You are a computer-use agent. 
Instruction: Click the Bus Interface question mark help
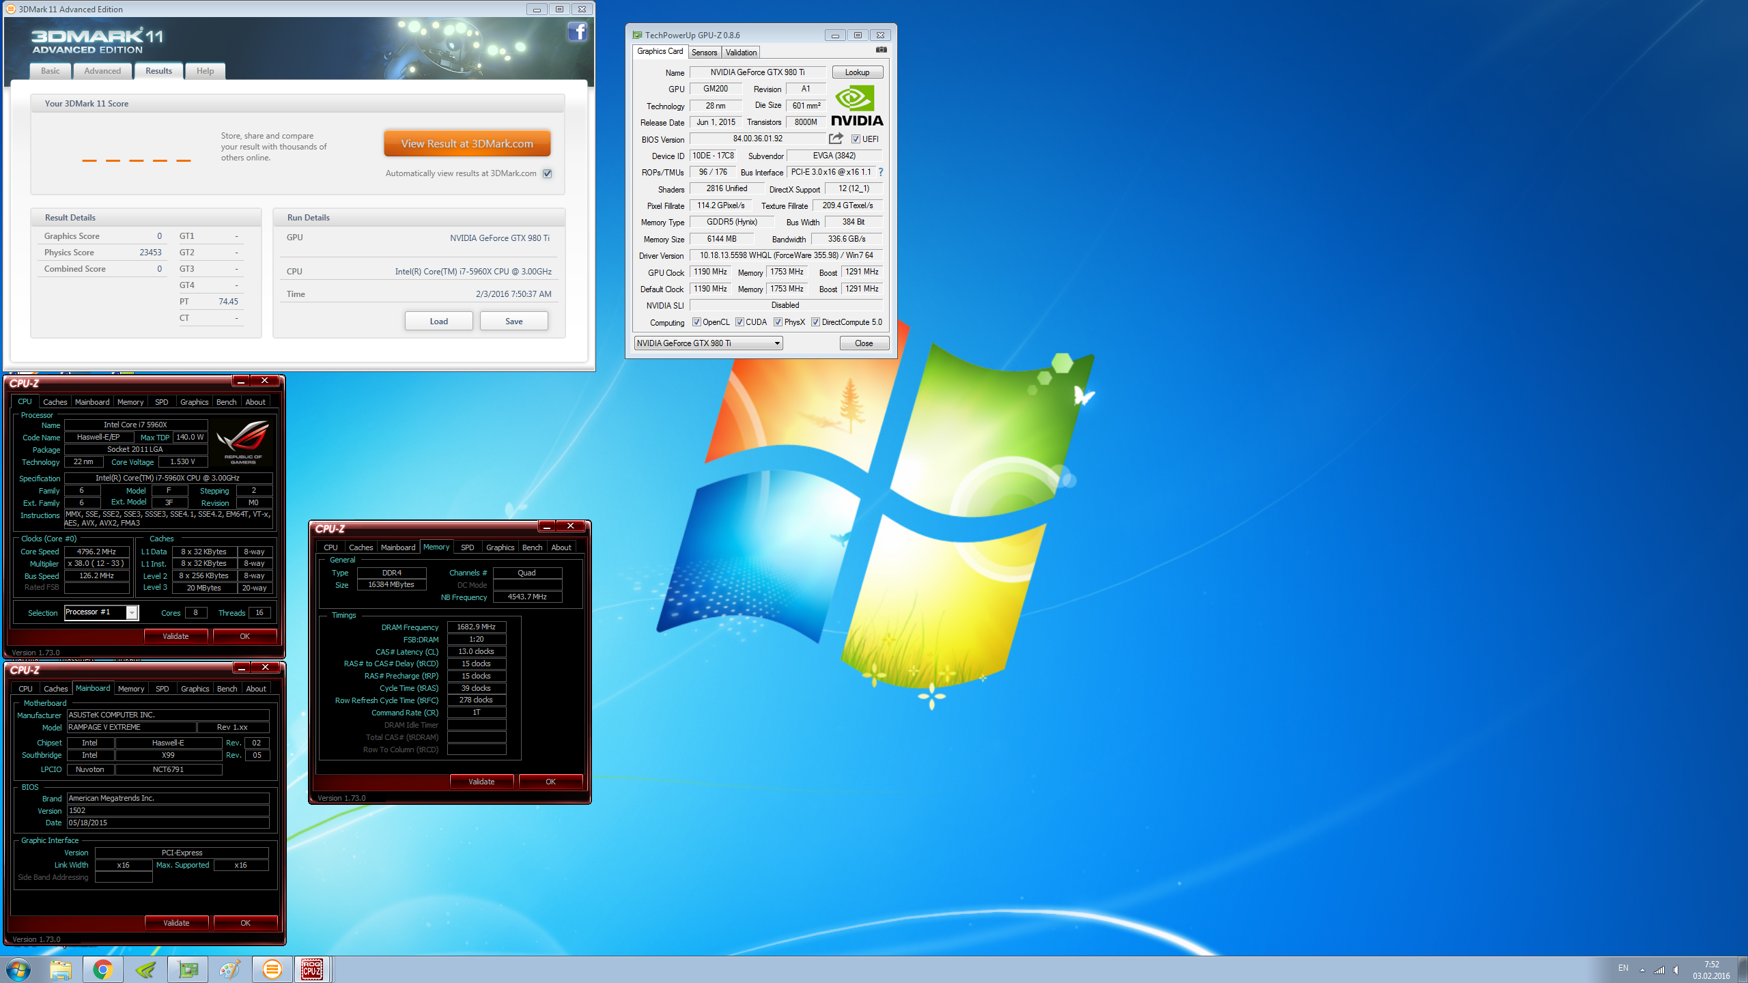click(x=881, y=172)
